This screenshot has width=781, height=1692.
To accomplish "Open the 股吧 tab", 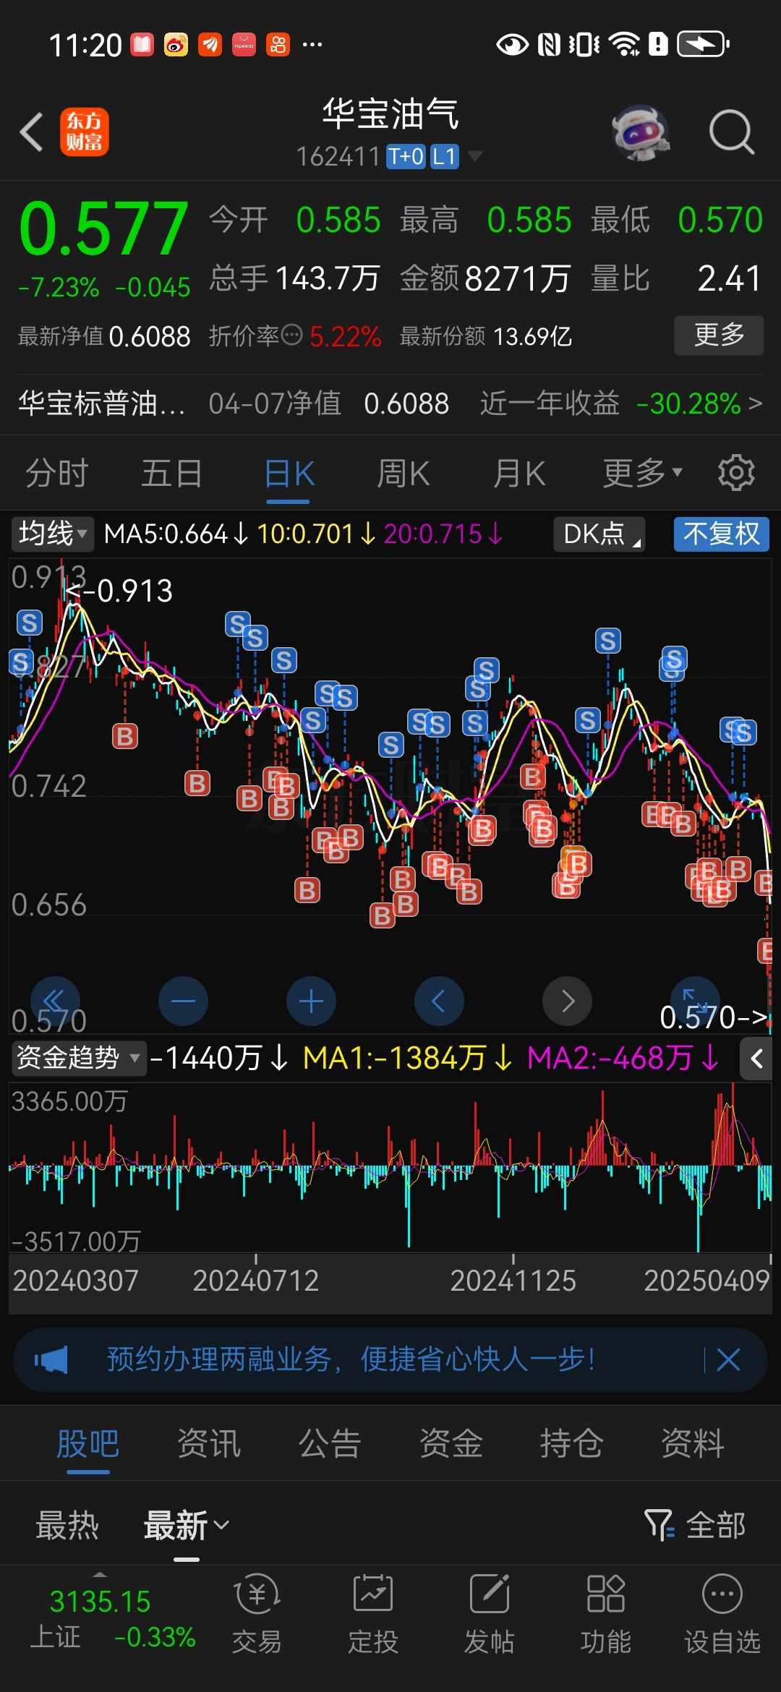I will tap(88, 1444).
